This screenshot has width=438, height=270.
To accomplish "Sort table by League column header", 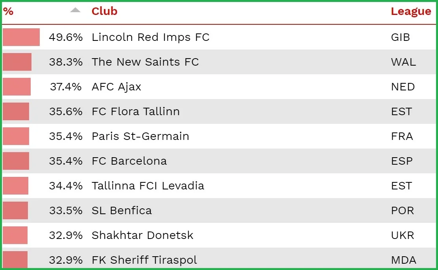I will (410, 12).
